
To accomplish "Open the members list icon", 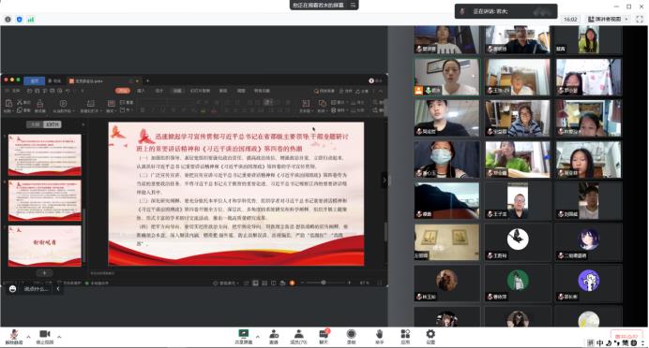I will (298, 337).
